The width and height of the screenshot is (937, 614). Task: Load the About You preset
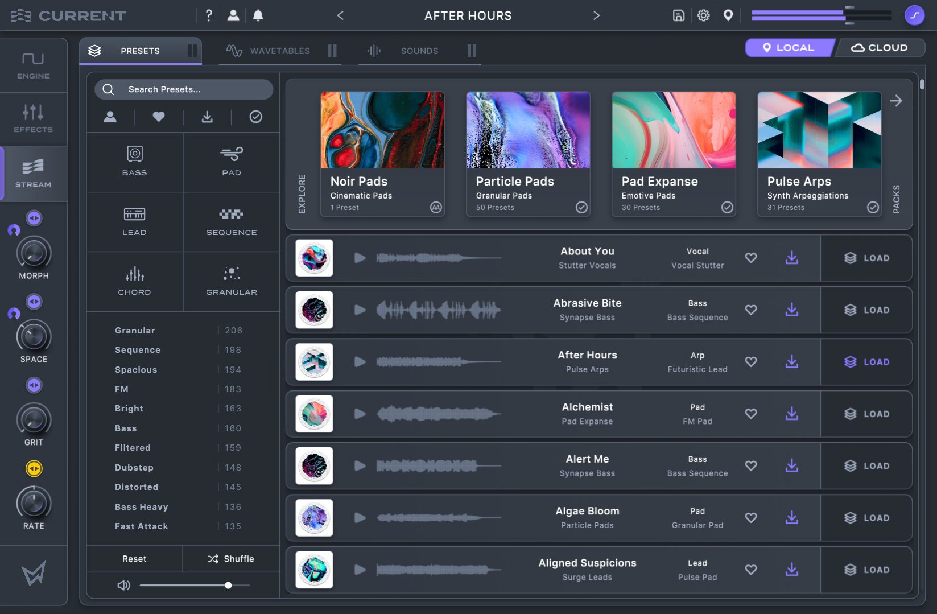click(x=866, y=258)
